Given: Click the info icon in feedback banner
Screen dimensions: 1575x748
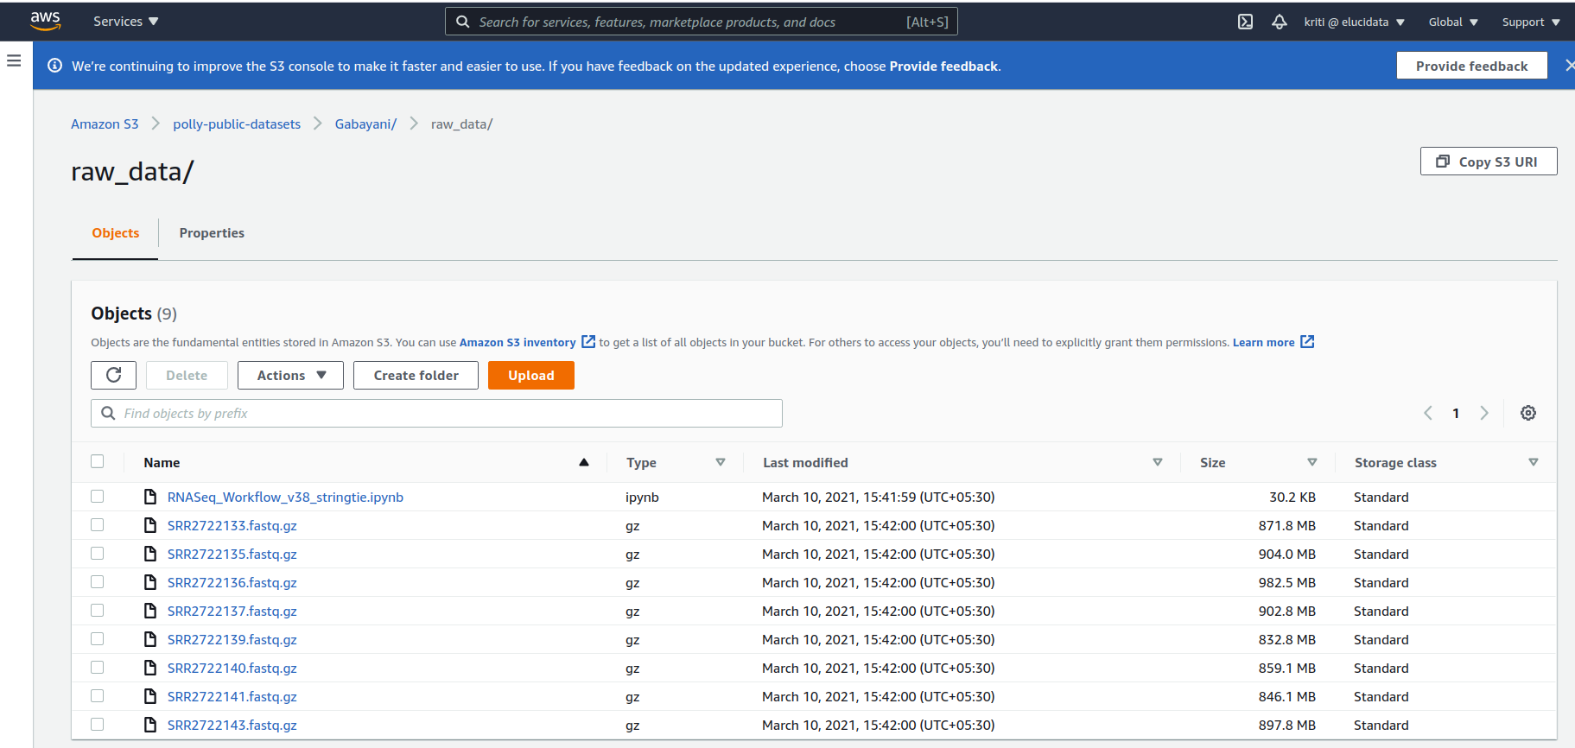Looking at the screenshot, I should pos(54,66).
